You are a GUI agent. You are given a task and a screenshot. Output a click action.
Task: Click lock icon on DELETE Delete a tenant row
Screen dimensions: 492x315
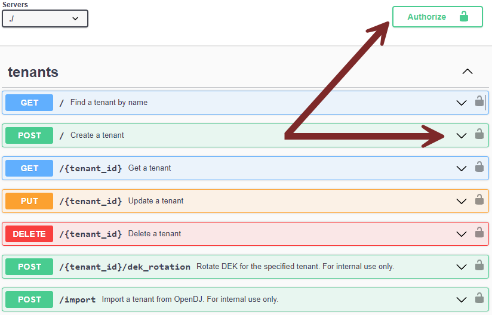[479, 232]
